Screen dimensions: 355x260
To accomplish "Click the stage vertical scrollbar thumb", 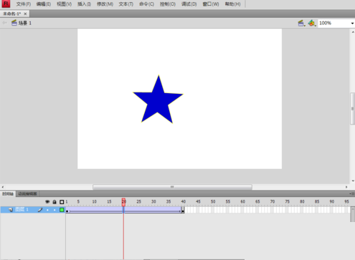I will pyautogui.click(x=353, y=109).
